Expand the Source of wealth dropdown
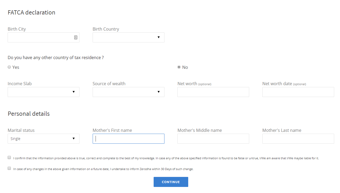Image resolution: width=340 pixels, height=193 pixels. click(x=128, y=92)
